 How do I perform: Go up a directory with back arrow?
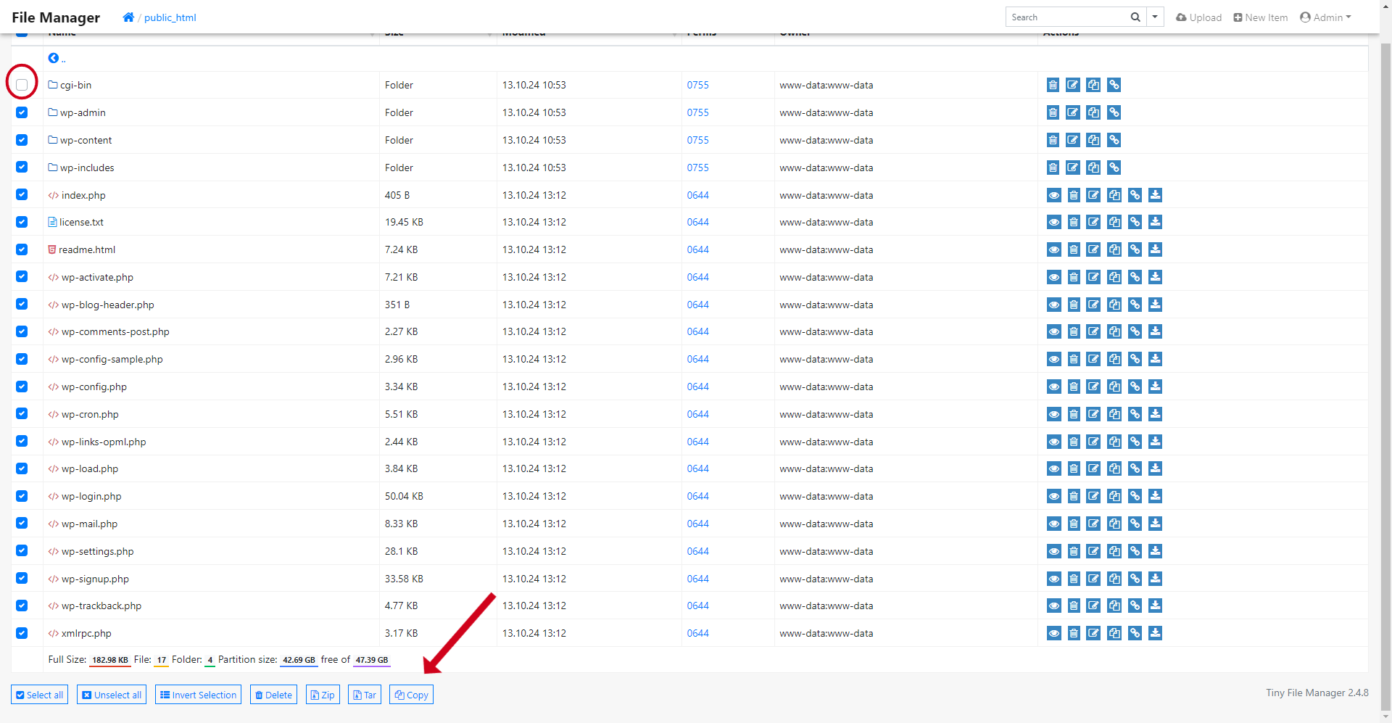coord(54,58)
